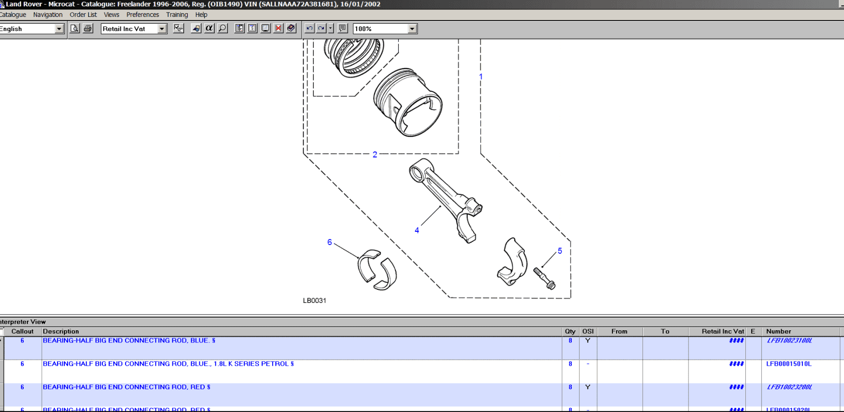Open the Help menu
Image resolution: width=844 pixels, height=412 pixels.
(x=201, y=15)
